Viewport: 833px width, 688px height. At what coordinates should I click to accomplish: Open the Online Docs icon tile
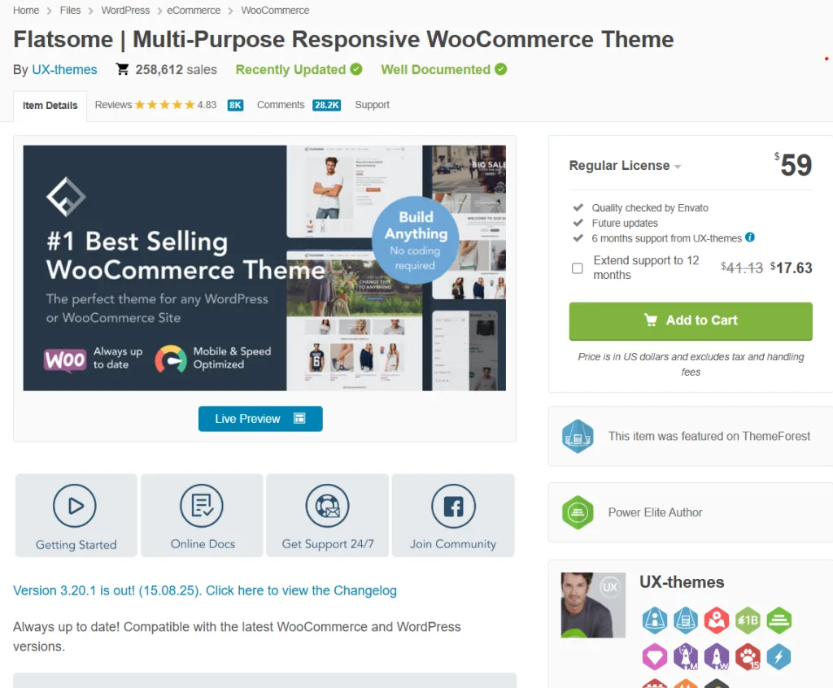202,516
